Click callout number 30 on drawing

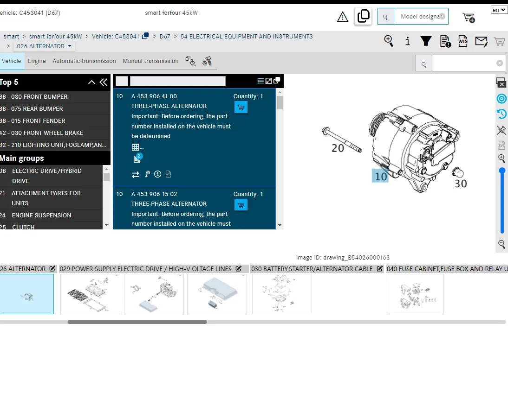point(461,184)
